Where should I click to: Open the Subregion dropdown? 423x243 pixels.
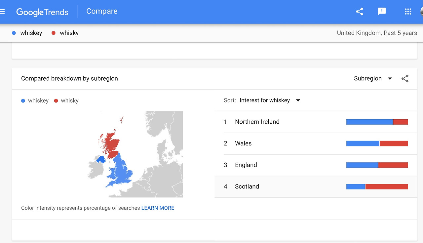(x=373, y=79)
